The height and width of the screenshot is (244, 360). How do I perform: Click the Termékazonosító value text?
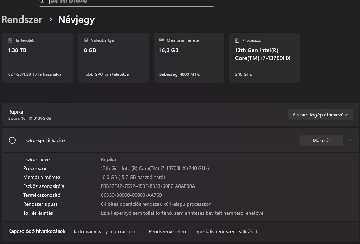point(131,195)
